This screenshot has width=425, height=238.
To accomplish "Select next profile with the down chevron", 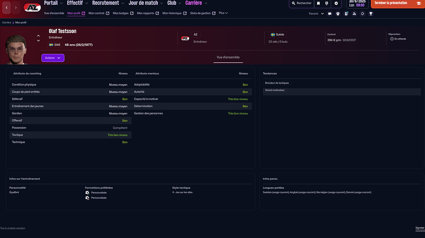I will click(x=38, y=41).
